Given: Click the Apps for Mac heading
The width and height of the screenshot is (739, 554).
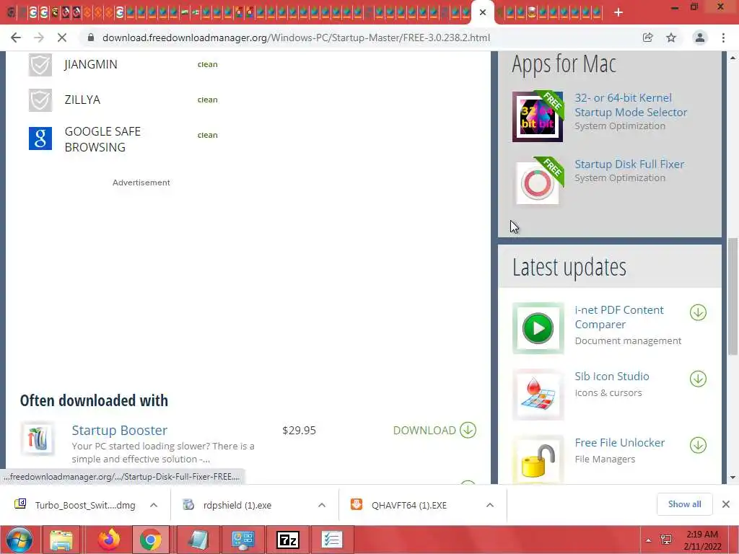Looking at the screenshot, I should point(564,64).
